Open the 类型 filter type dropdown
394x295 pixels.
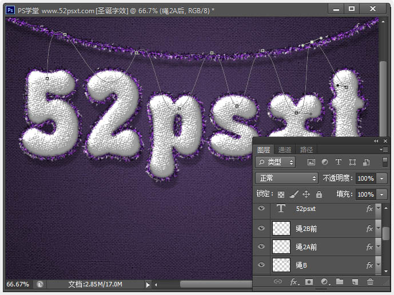(276, 162)
